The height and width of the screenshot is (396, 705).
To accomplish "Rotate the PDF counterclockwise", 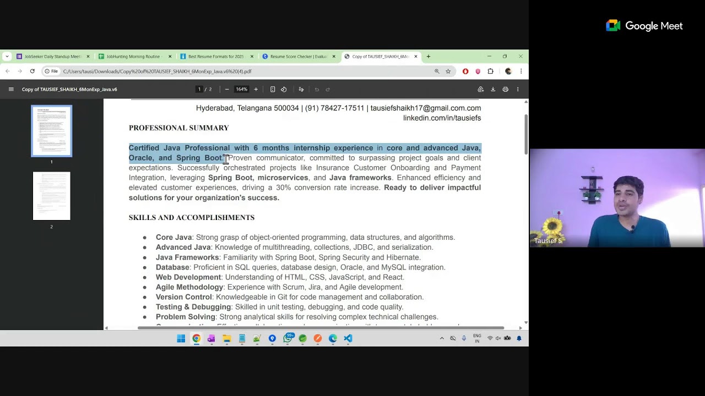I will coord(284,89).
